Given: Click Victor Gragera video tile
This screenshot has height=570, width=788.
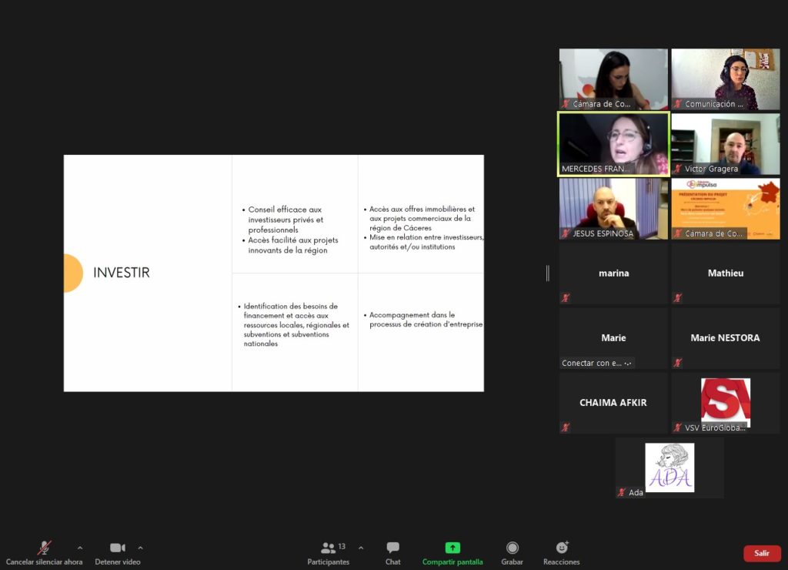Looking at the screenshot, I should (x=725, y=144).
